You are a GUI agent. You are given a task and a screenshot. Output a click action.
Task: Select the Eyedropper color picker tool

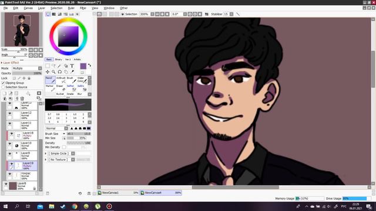click(72, 72)
